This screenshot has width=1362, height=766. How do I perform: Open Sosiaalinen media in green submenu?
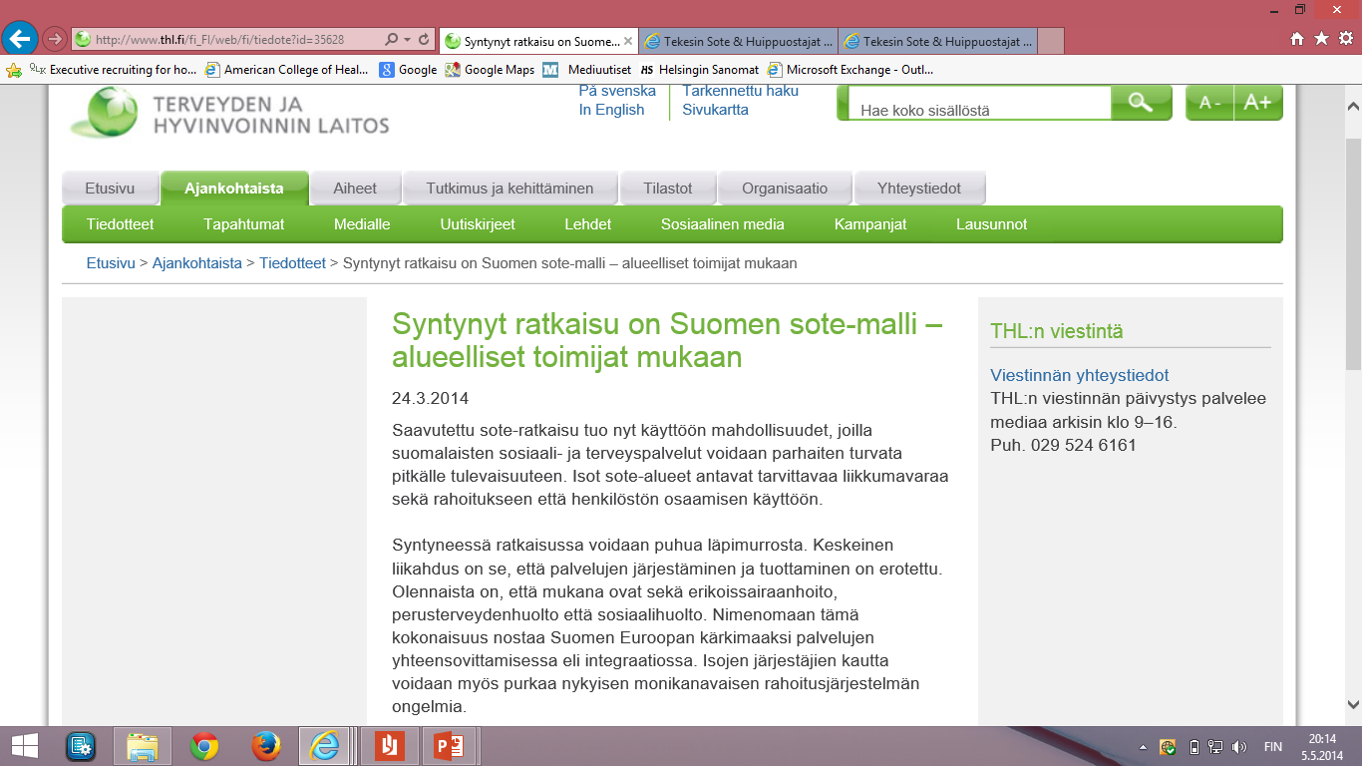[723, 224]
